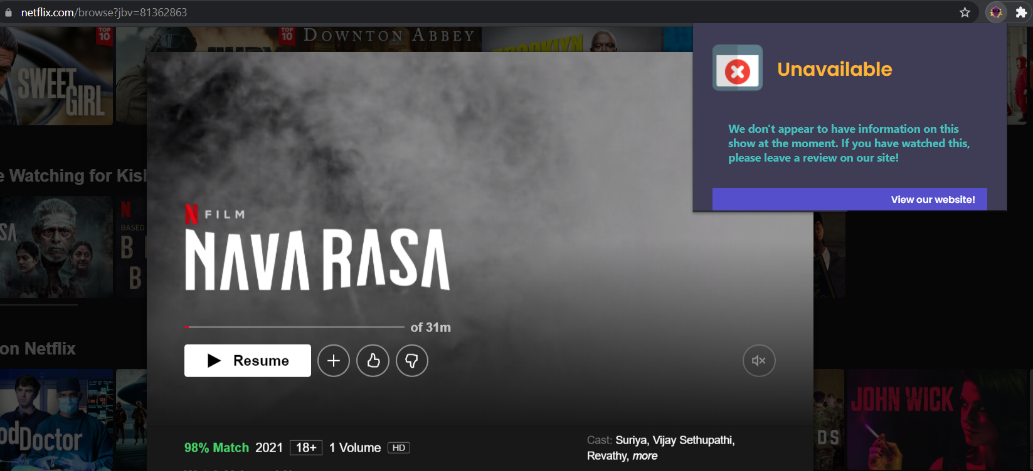Click the Netflix N Film logo
The height and width of the screenshot is (471, 1033).
(x=215, y=214)
